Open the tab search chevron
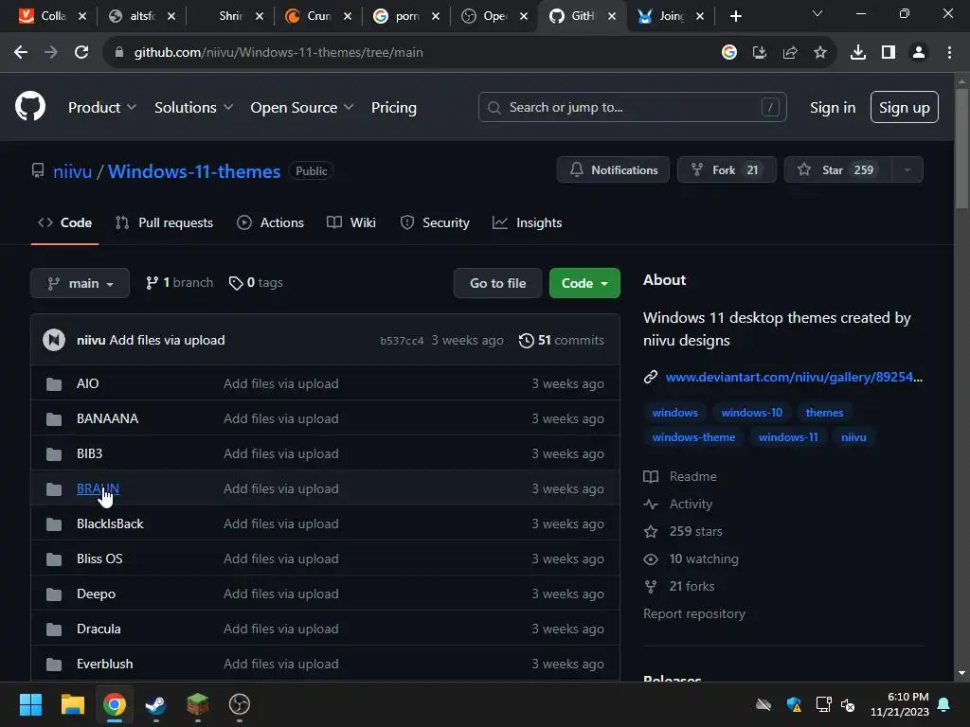The width and height of the screenshot is (970, 727). [x=817, y=13]
